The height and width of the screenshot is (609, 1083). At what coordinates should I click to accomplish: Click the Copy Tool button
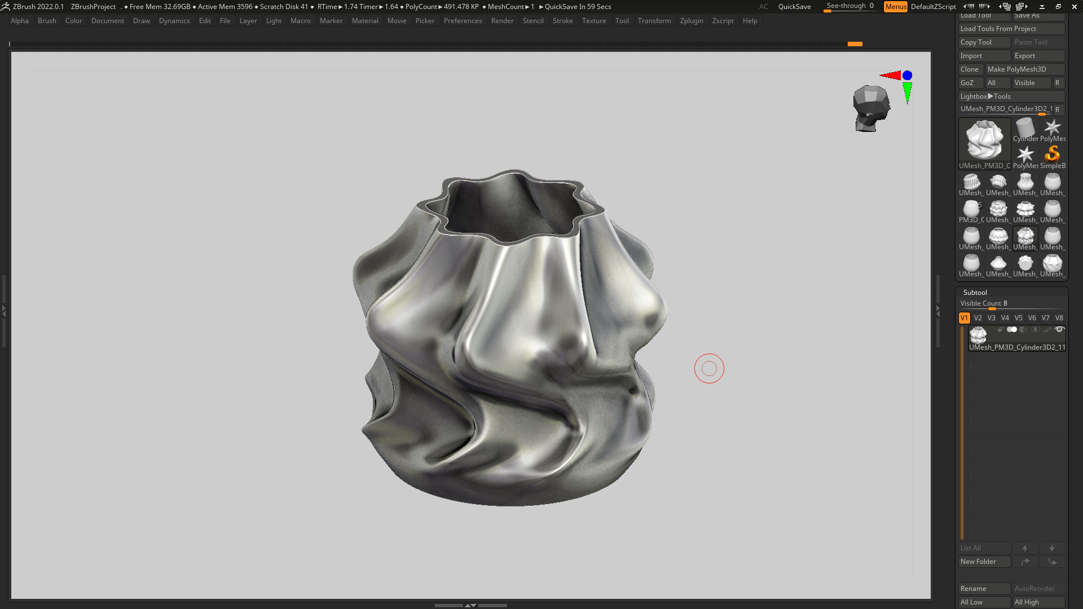click(985, 42)
